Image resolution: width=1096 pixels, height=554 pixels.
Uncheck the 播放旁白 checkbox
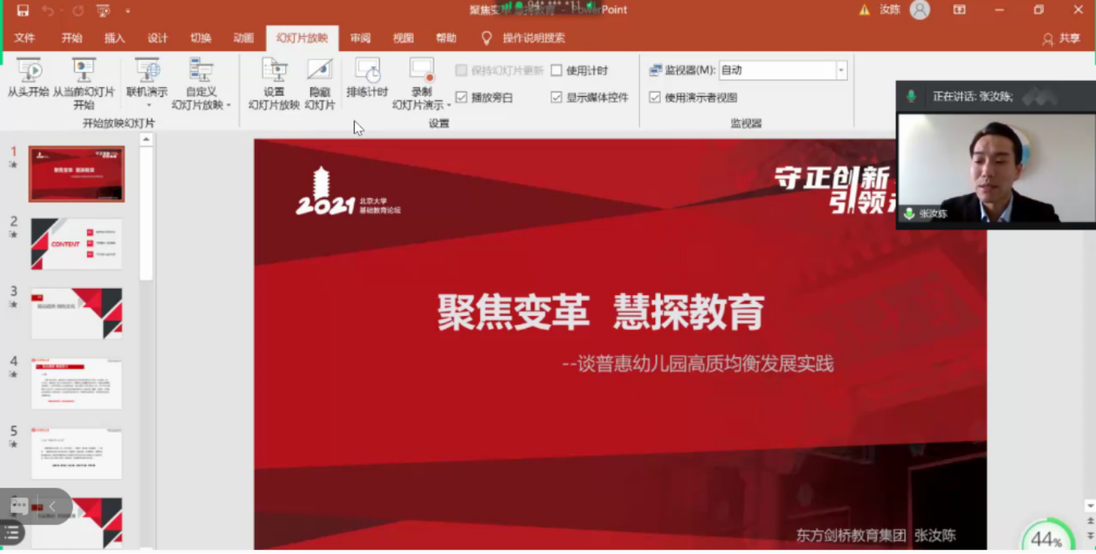pyautogui.click(x=461, y=98)
